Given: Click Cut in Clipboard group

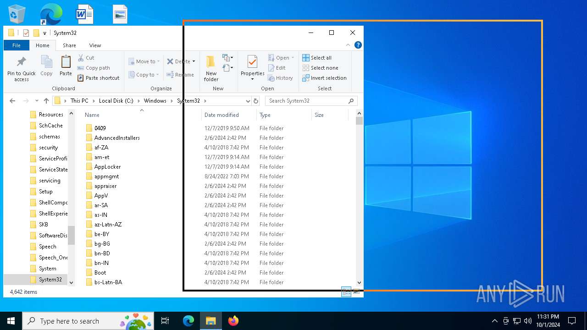Looking at the screenshot, I should 86,58.
